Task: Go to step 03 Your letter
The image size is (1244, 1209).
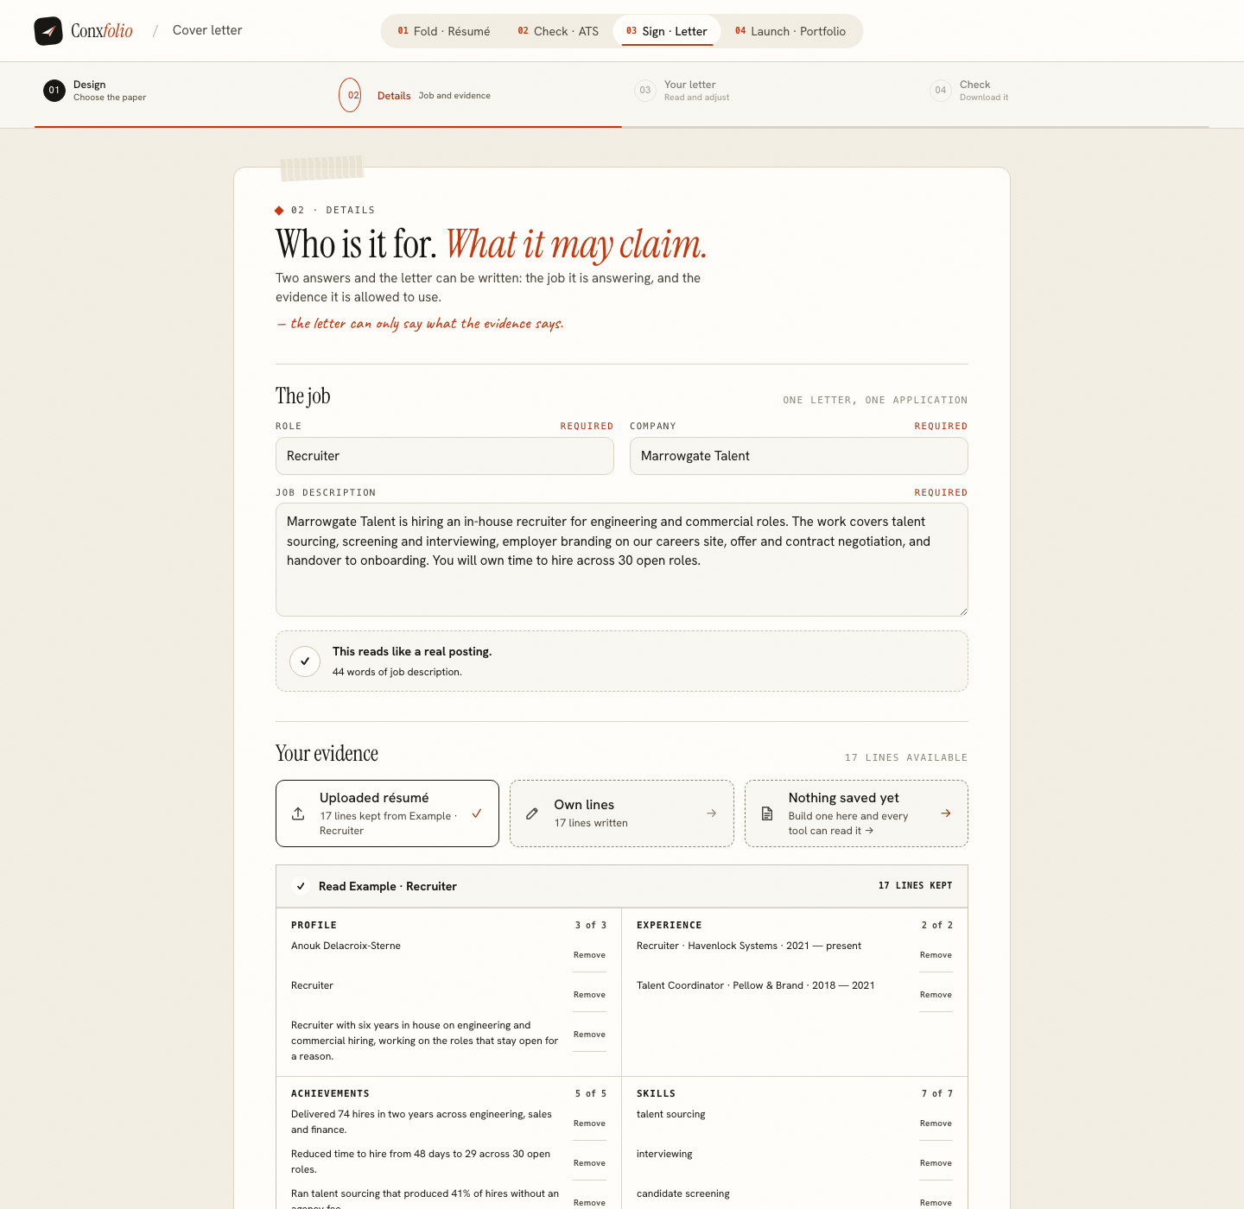Action: (682, 91)
